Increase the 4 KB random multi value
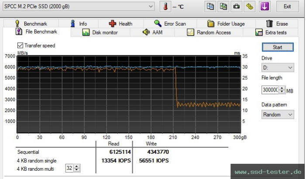 tap(77, 166)
